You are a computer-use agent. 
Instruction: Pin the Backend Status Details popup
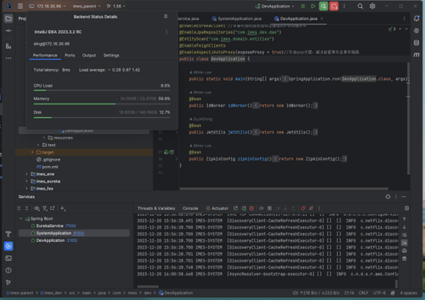[166, 17]
